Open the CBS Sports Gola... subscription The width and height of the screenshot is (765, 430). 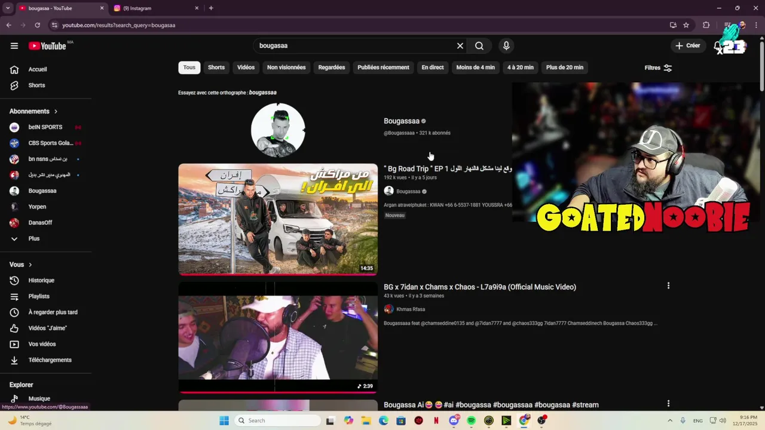pyautogui.click(x=46, y=143)
